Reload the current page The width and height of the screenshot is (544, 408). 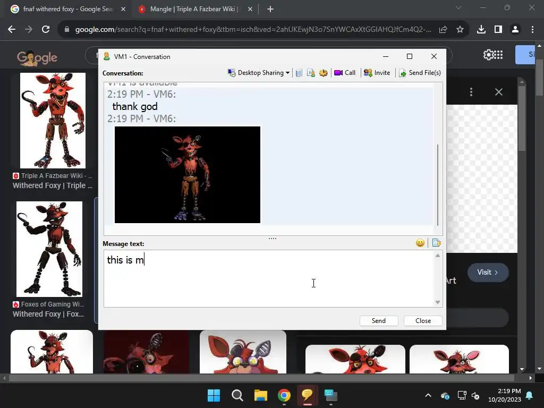46,30
